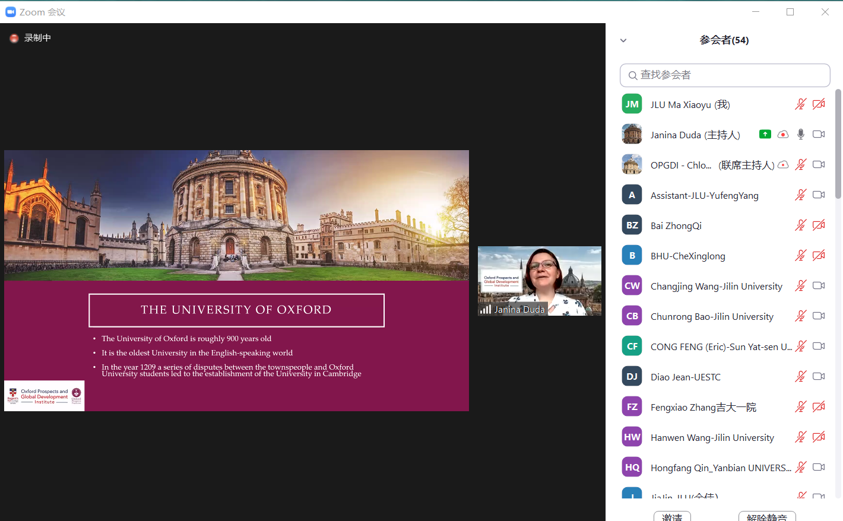843x521 pixels.
Task: Click the recording cloud icon beside Janina Duda
Action: click(783, 134)
